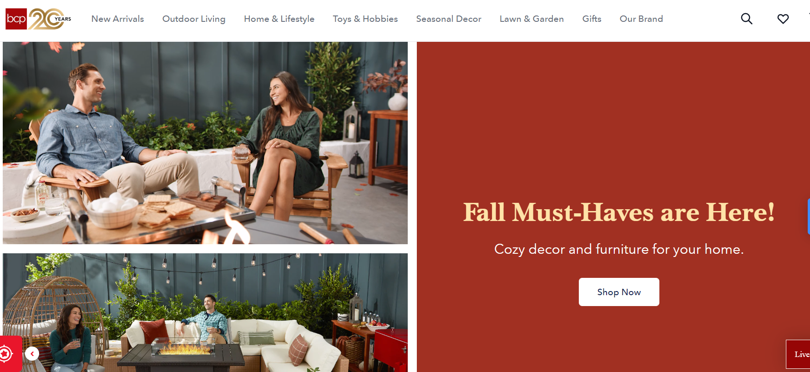The width and height of the screenshot is (810, 372).
Task: Expand the Toys & Hobbies menu
Action: 365,19
